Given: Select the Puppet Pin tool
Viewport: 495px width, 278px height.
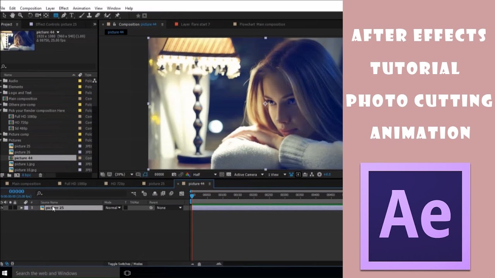Looking at the screenshot, I should [x=117, y=15].
